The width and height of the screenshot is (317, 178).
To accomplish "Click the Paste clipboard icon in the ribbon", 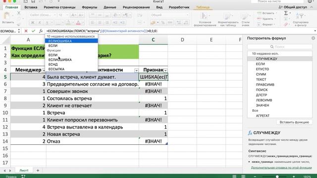I will [x=7, y=16].
